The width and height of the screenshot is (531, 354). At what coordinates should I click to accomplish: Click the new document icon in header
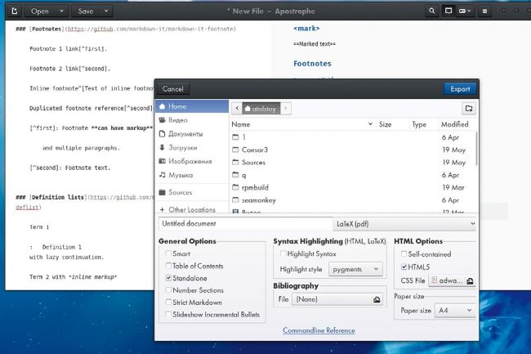13,11
